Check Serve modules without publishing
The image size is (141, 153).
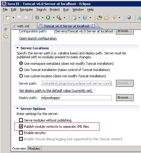tap(21, 120)
